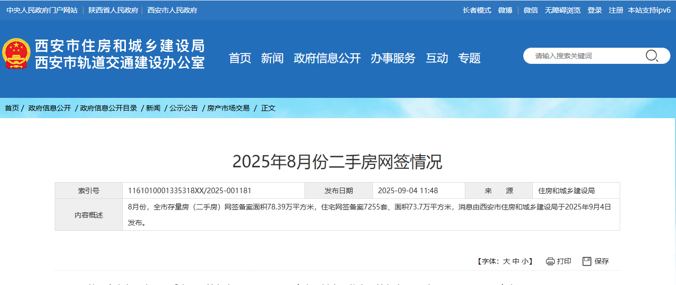Click the 保存 save text
Image resolution: width=676 pixels, height=285 pixels.
click(x=601, y=262)
